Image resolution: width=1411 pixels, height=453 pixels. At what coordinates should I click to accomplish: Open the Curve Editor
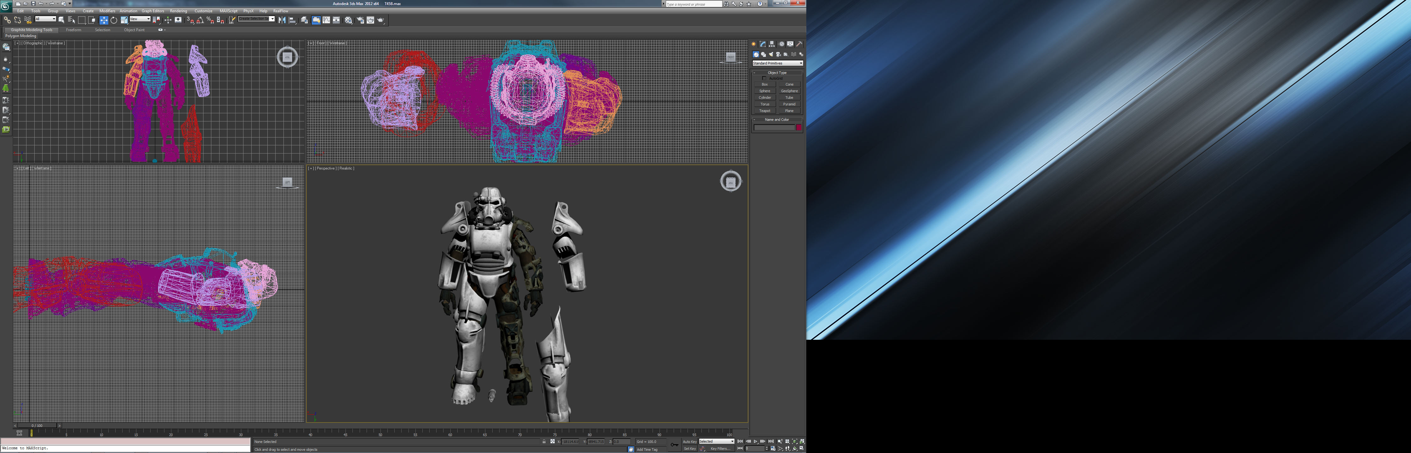pyautogui.click(x=326, y=20)
